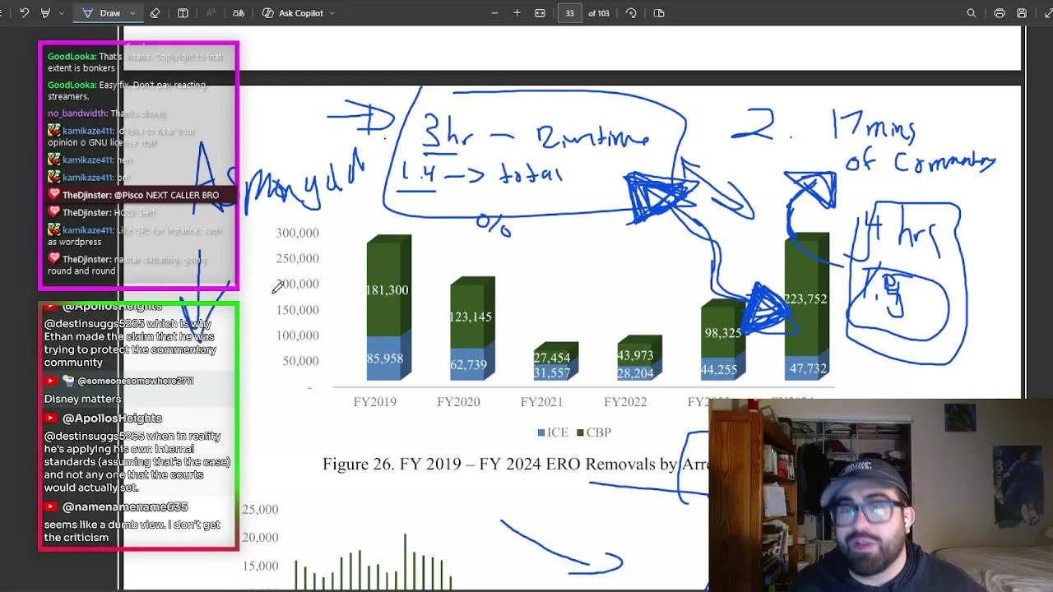
Task: Click the 28,204 value in FY2022 bar
Action: (635, 372)
